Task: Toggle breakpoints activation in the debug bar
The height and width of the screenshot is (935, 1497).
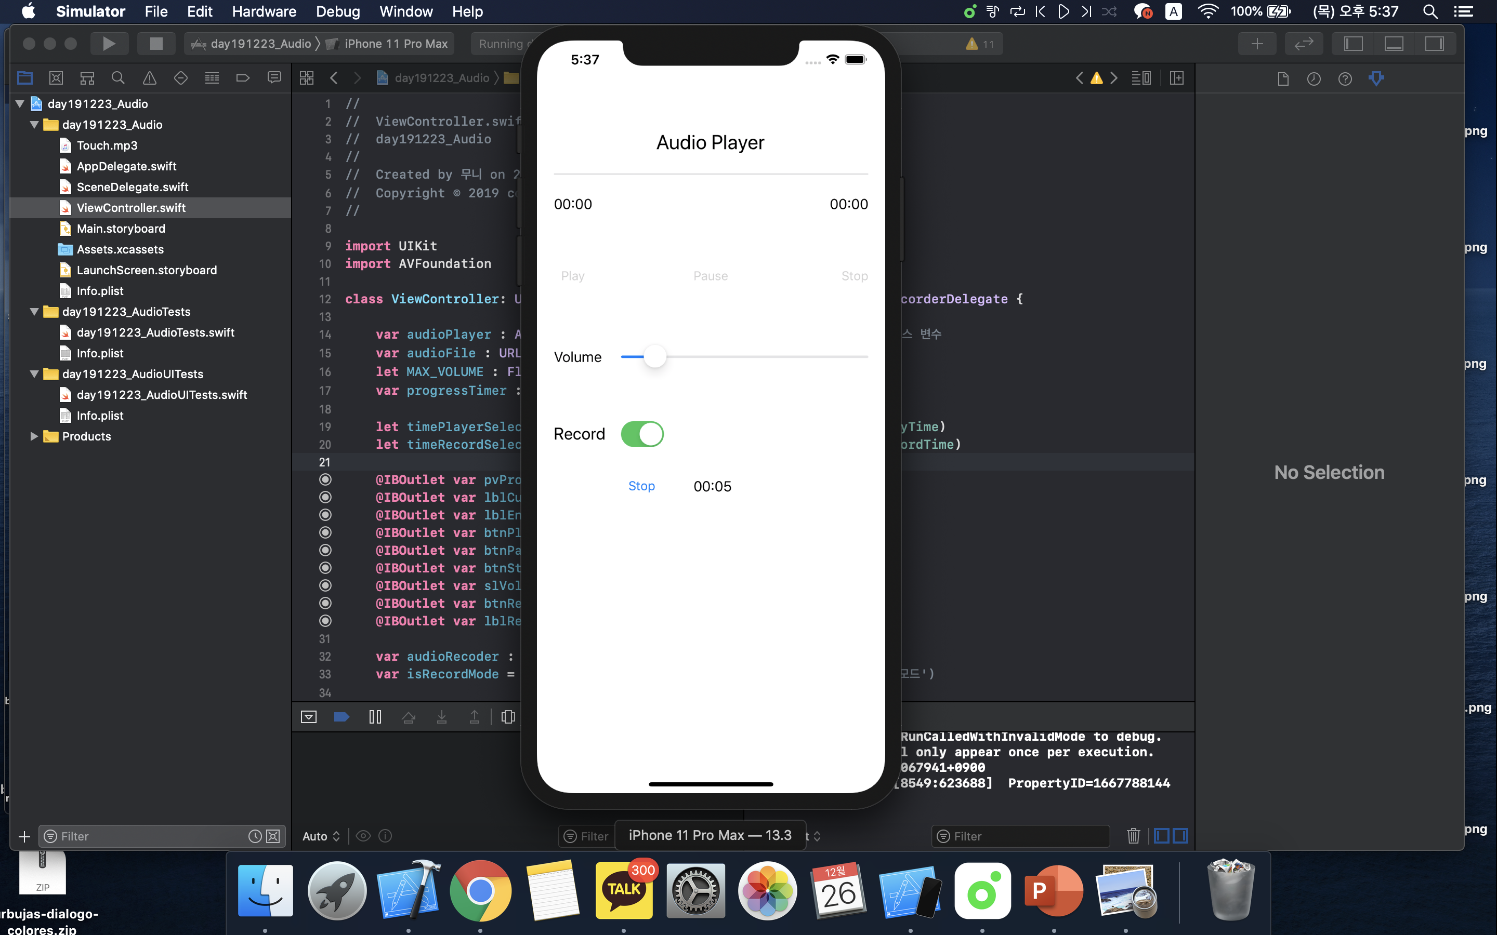Action: 342,717
